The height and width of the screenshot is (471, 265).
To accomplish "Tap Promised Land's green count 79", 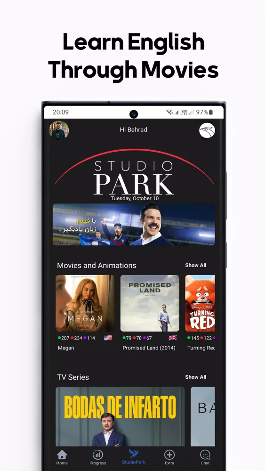I will point(127,338).
